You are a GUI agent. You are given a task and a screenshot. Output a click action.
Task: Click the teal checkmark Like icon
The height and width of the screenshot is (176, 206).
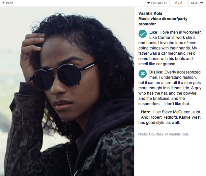point(142,34)
